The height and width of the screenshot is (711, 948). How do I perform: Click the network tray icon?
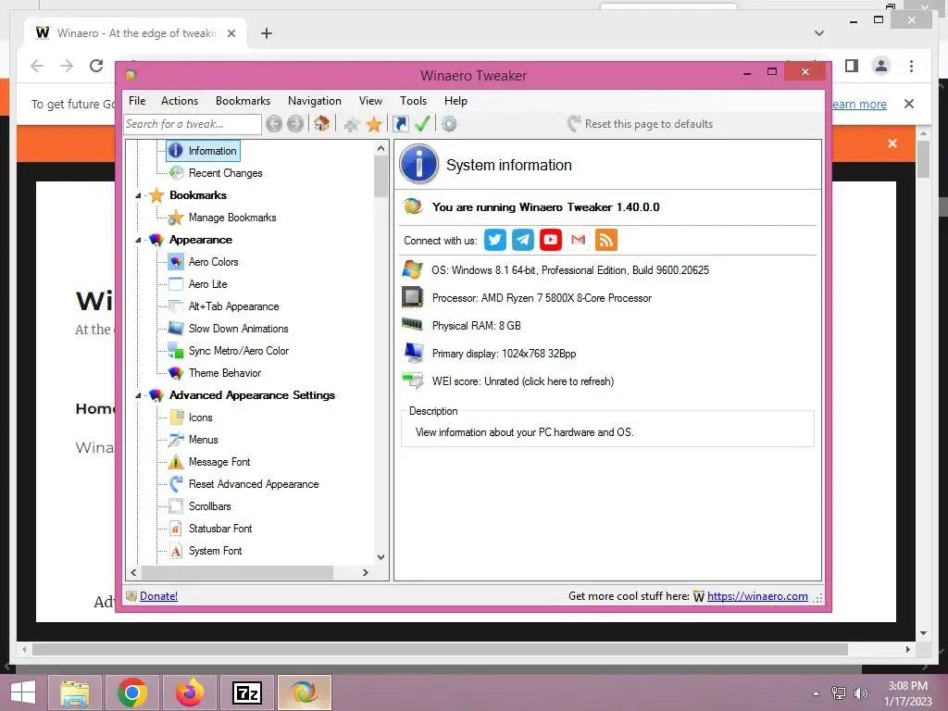[x=839, y=693]
